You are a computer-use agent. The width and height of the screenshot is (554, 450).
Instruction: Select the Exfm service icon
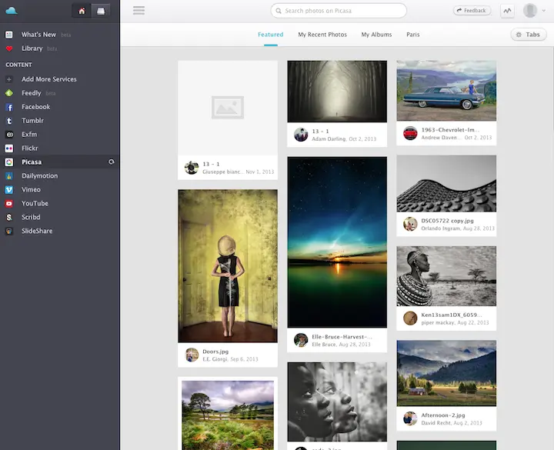[x=9, y=135]
